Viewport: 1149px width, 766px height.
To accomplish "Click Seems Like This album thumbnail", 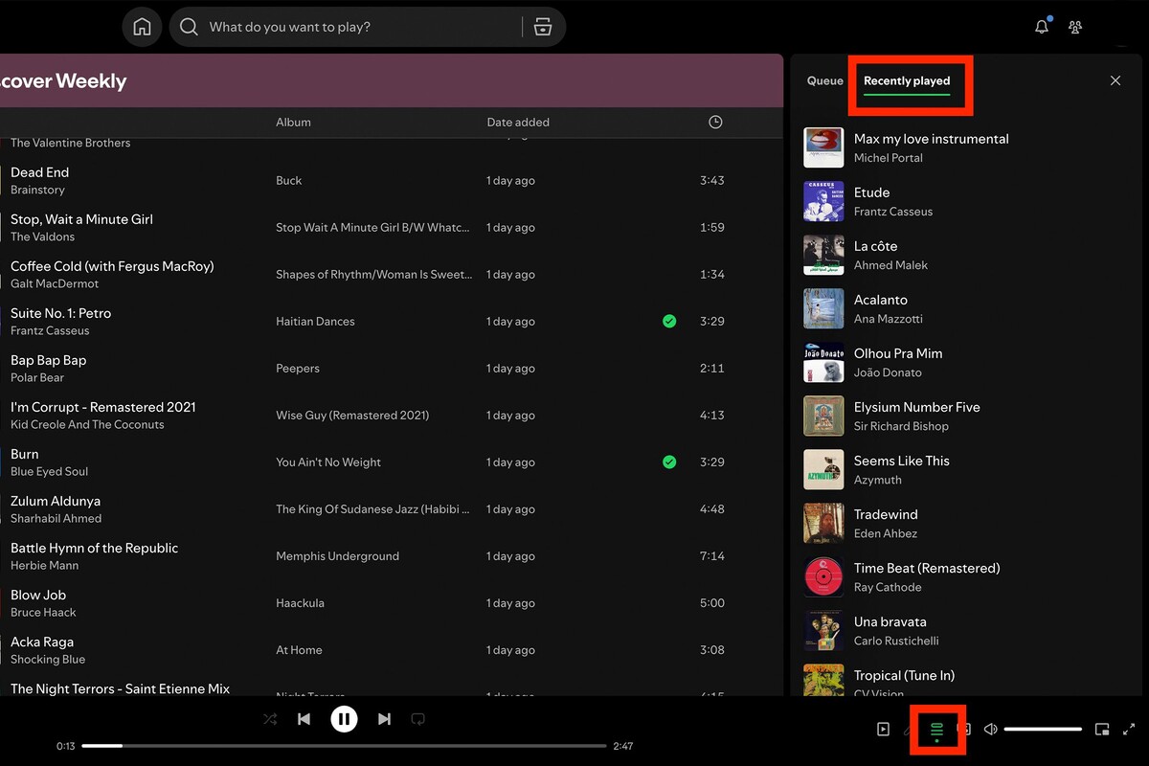I will tap(823, 469).
